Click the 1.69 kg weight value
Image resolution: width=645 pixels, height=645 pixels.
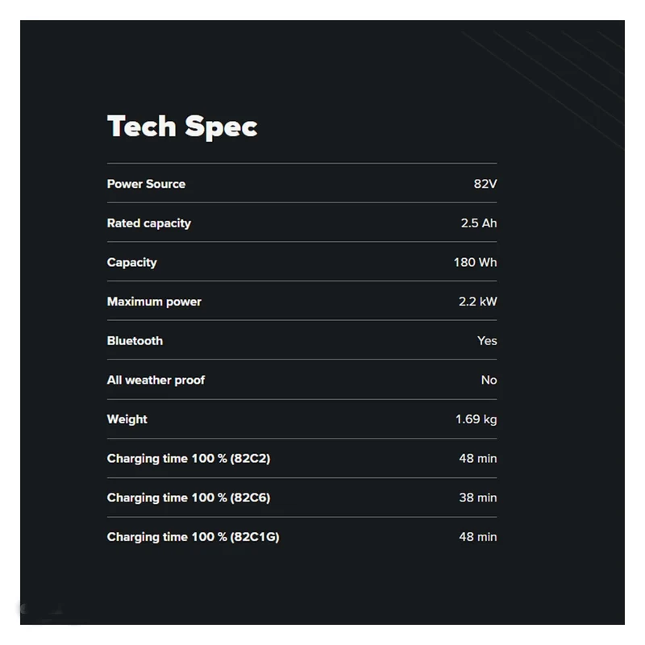point(476,419)
